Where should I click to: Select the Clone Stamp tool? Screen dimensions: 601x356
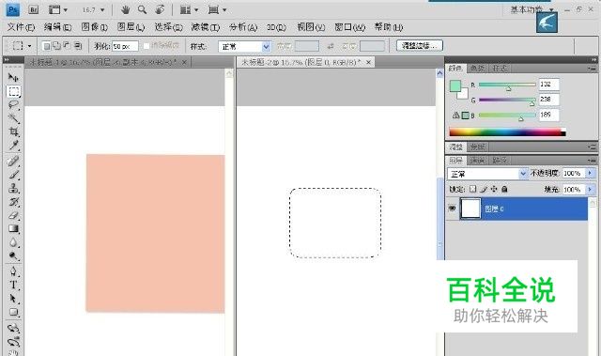(13, 188)
